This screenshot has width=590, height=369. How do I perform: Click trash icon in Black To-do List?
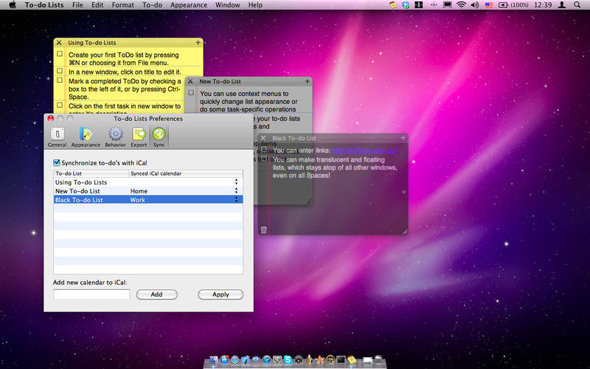(x=264, y=230)
